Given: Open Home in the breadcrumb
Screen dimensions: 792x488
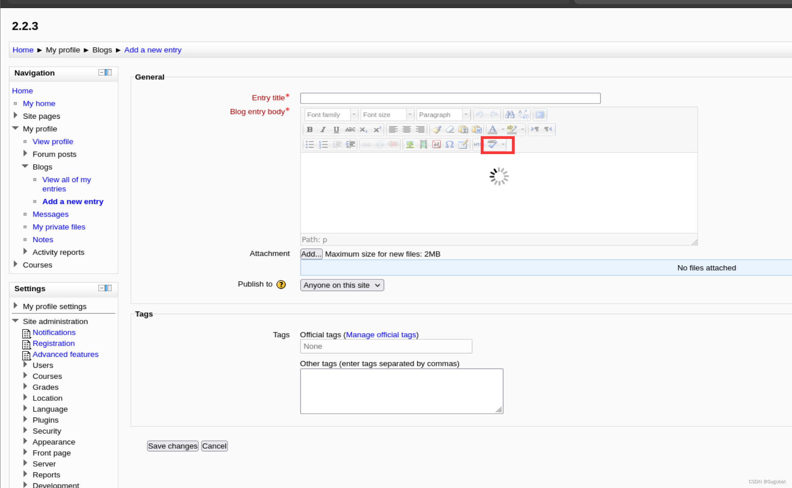Looking at the screenshot, I should coord(23,50).
